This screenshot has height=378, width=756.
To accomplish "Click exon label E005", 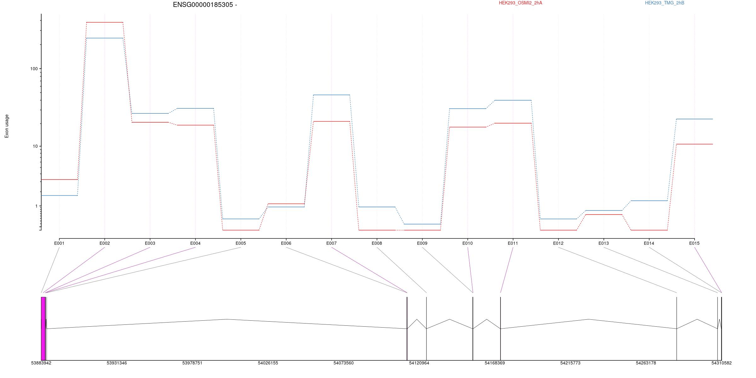I will [241, 243].
